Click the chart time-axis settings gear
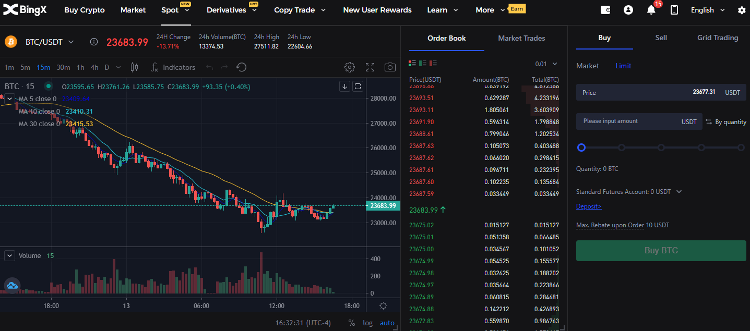This screenshot has width=750, height=331. pos(383,305)
